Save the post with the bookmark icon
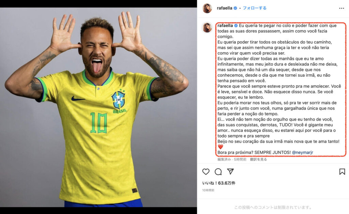Screen dimensions: 349x214 [342, 171]
